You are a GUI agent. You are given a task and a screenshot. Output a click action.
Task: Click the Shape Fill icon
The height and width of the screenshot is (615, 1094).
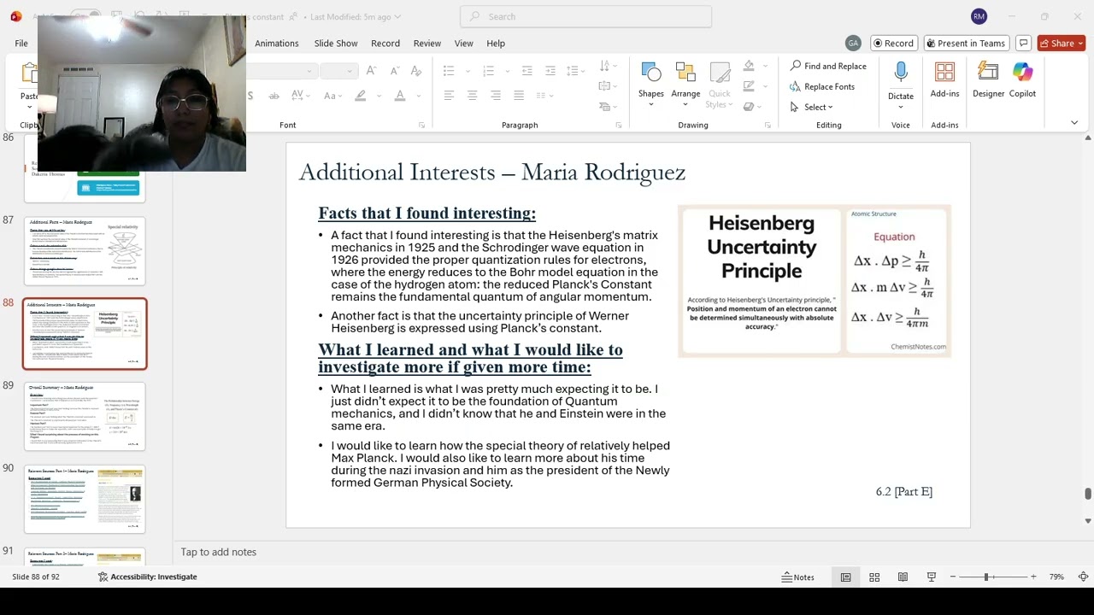pos(750,66)
